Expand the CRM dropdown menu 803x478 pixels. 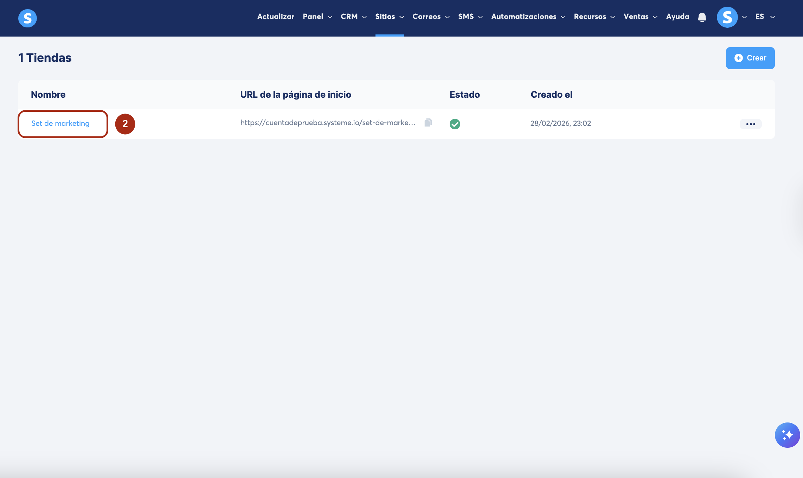353,17
